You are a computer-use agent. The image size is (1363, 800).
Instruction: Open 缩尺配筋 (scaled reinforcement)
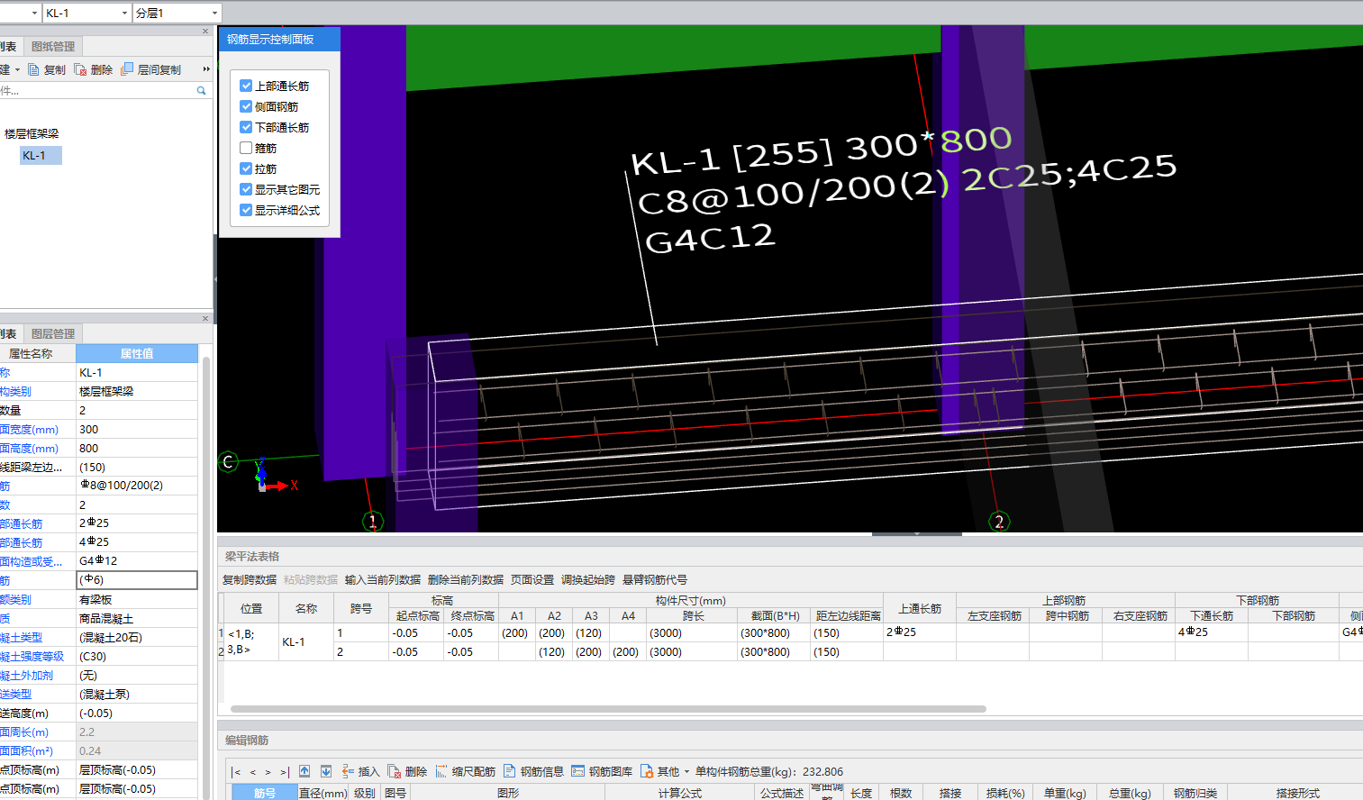pyautogui.click(x=465, y=771)
